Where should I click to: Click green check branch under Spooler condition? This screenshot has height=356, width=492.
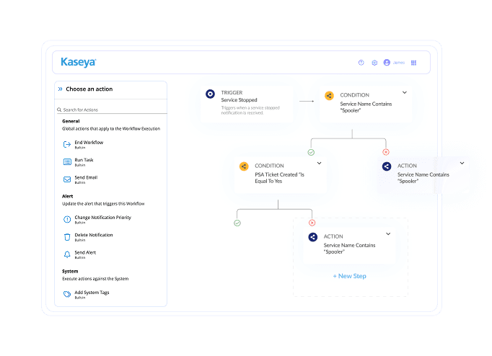pyautogui.click(x=311, y=152)
